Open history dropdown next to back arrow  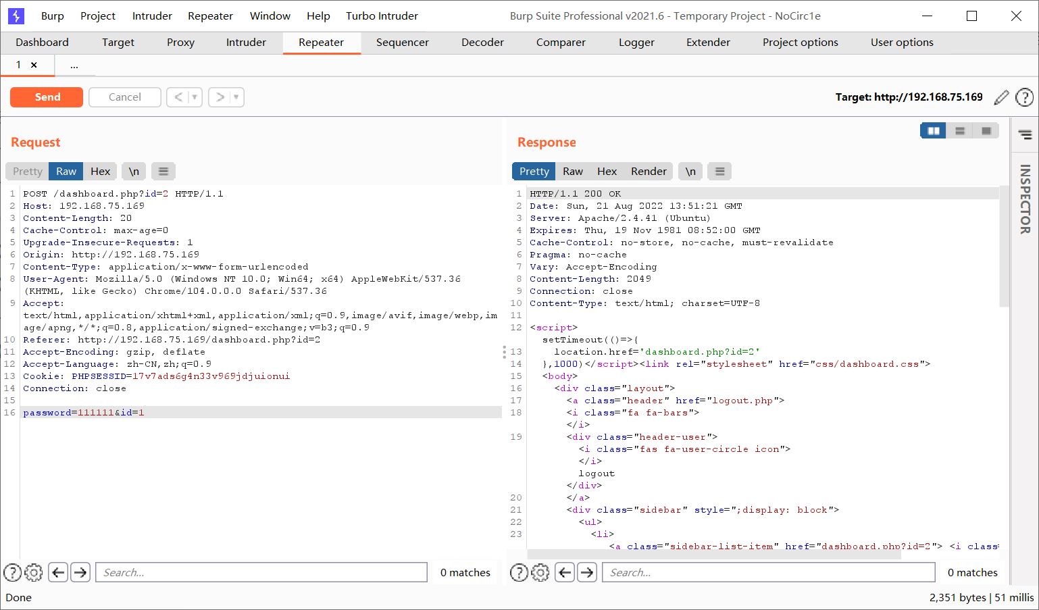point(195,97)
